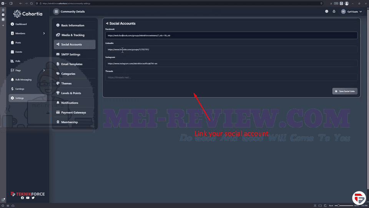The height and width of the screenshot is (208, 369).
Task: Open Events in the left sidebar
Action: click(18, 52)
